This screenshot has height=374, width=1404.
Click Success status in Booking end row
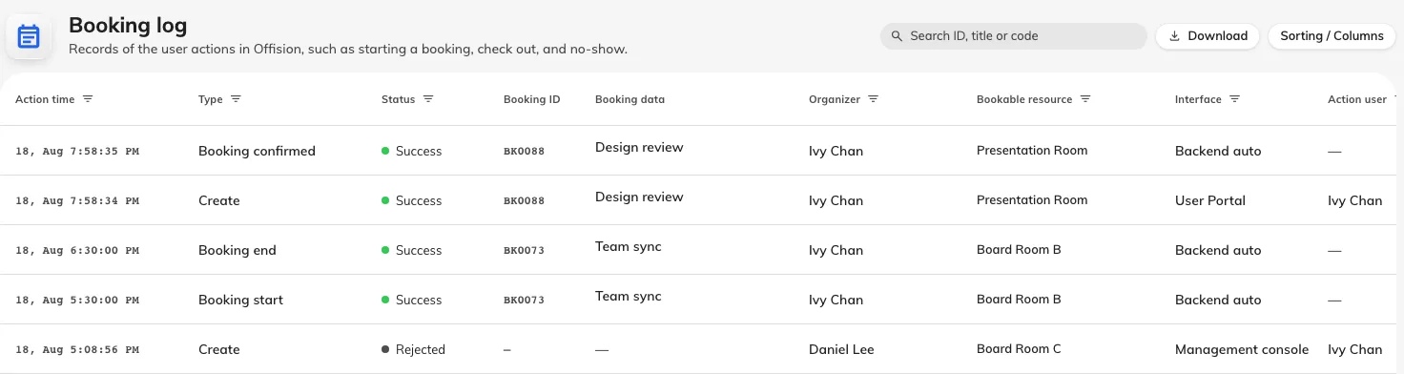[412, 250]
